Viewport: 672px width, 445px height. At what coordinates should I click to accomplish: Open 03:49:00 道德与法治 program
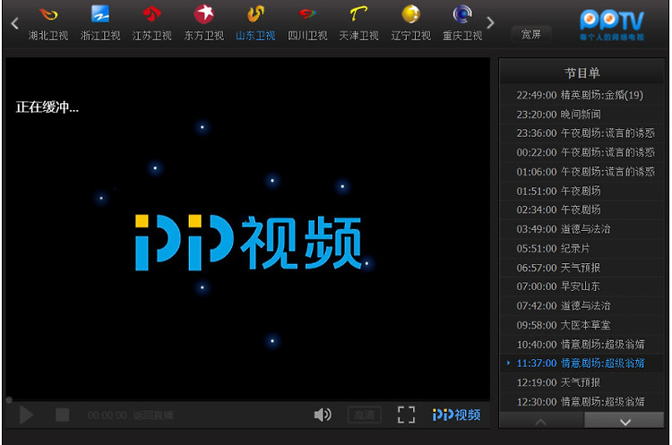[582, 229]
